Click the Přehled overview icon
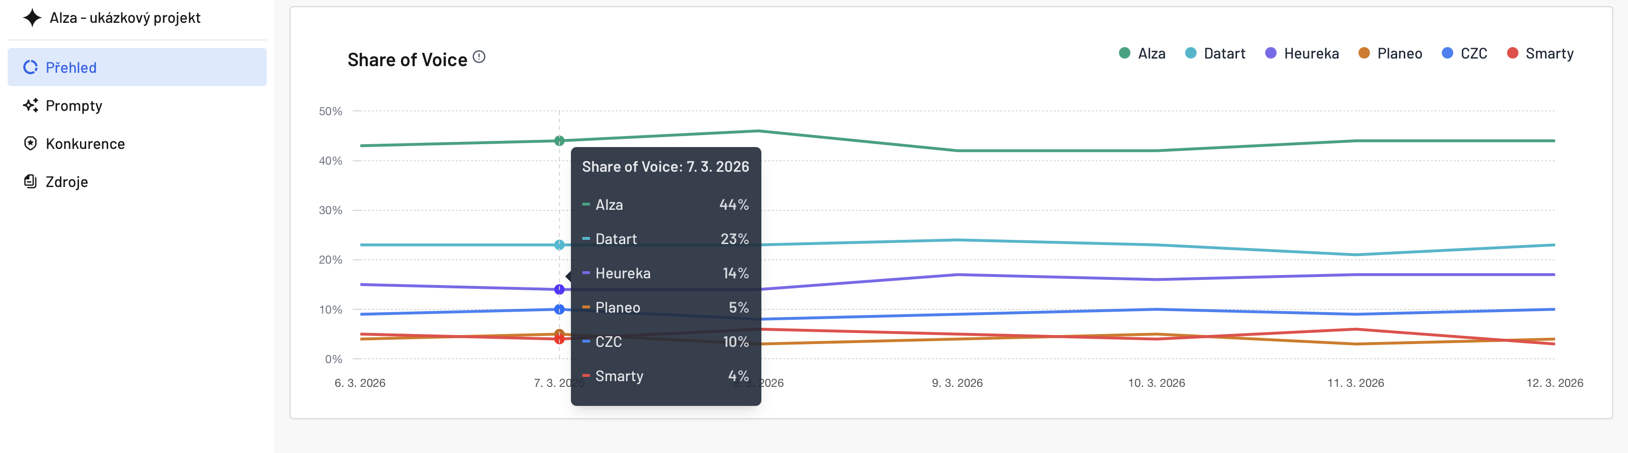 (30, 68)
